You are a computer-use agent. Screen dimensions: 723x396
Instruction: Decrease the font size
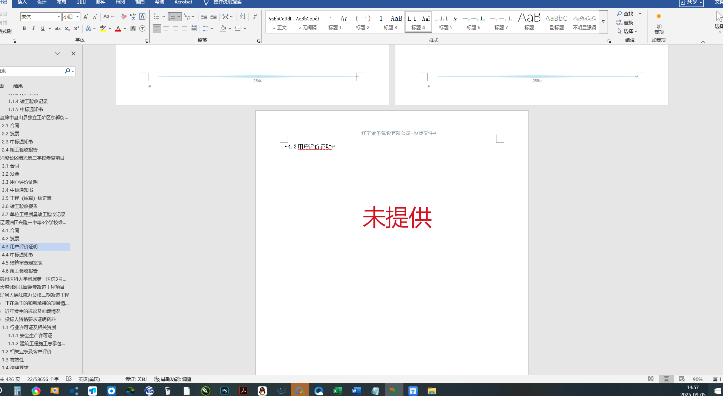[x=95, y=17]
